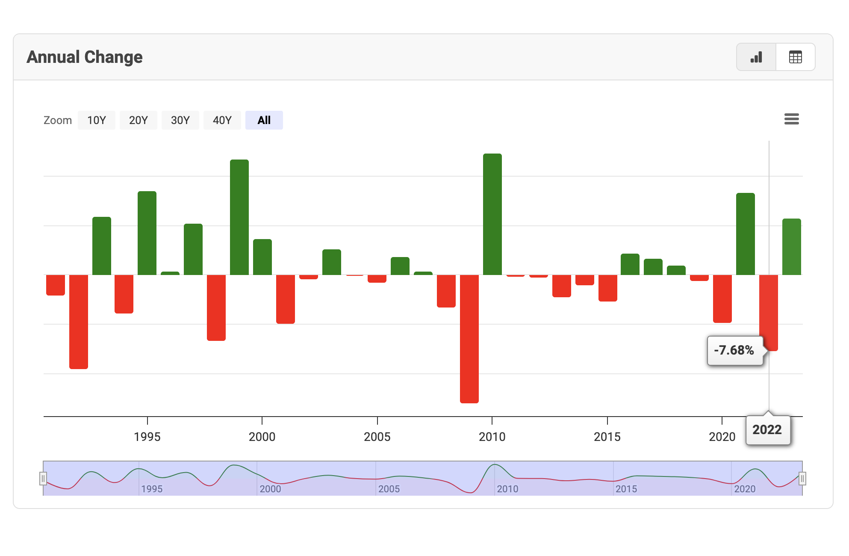Select the 10Y zoom range
The width and height of the screenshot is (849, 556).
[x=97, y=120]
